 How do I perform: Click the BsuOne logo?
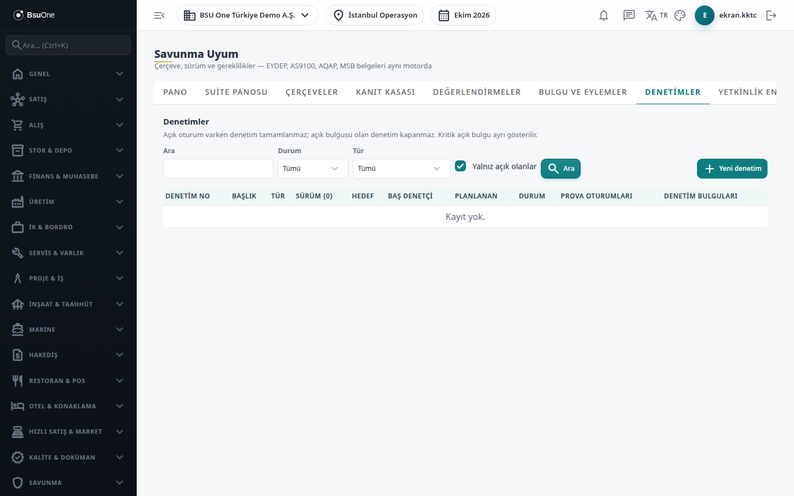point(34,15)
